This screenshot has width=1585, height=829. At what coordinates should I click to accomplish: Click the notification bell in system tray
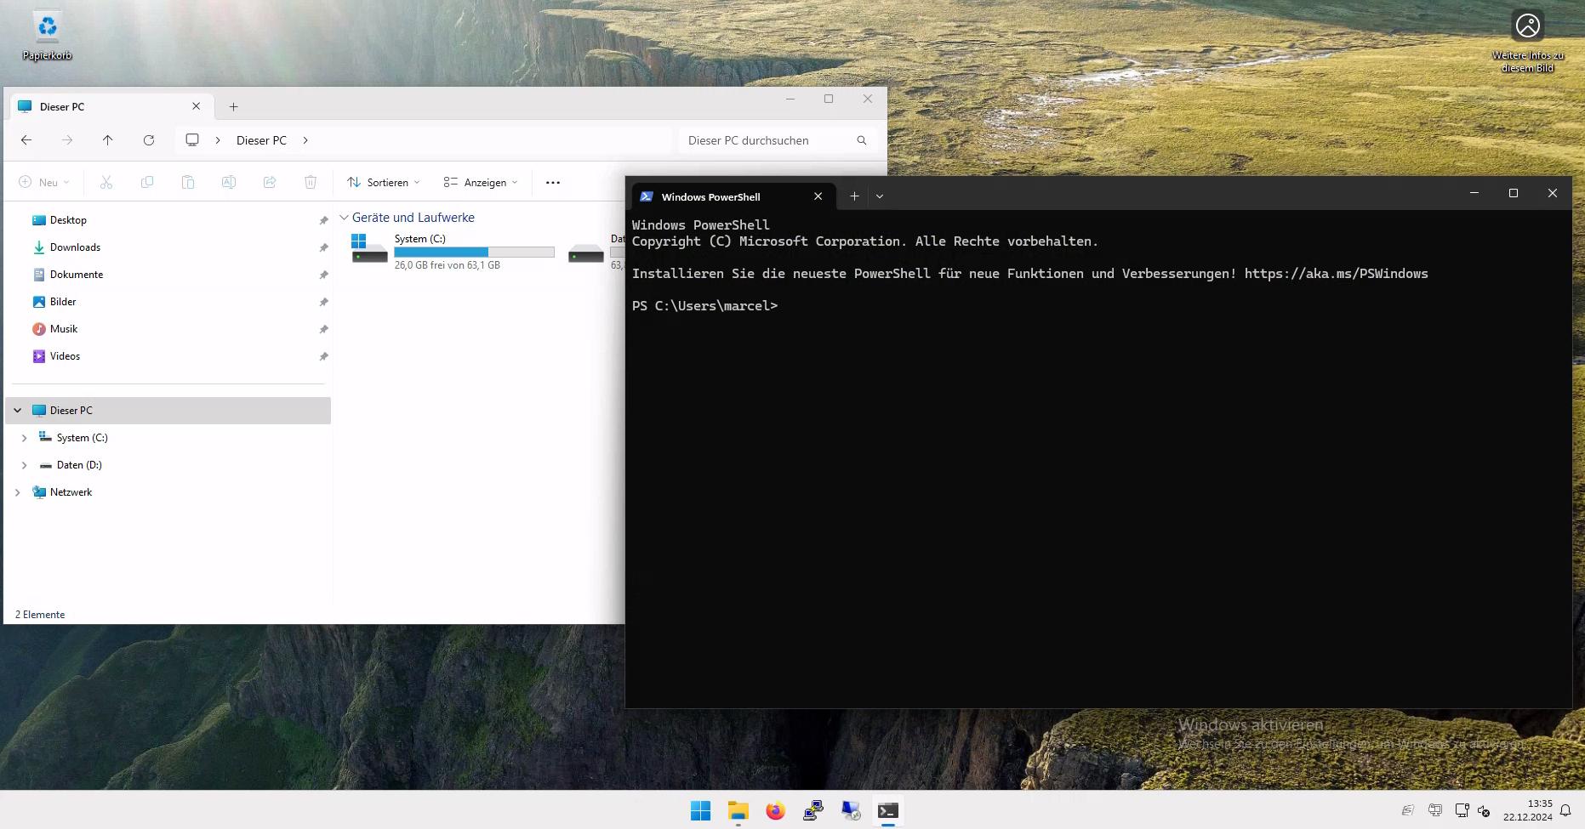pyautogui.click(x=1565, y=811)
